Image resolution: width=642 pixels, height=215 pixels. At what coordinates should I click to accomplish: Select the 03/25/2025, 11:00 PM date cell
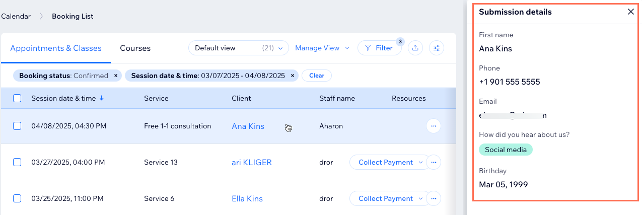67,198
